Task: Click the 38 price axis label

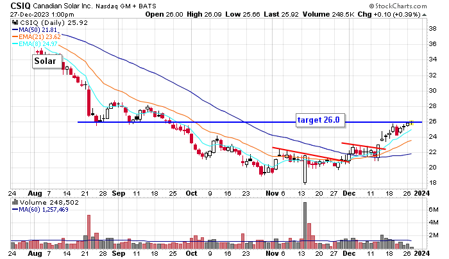Action: 432,29
